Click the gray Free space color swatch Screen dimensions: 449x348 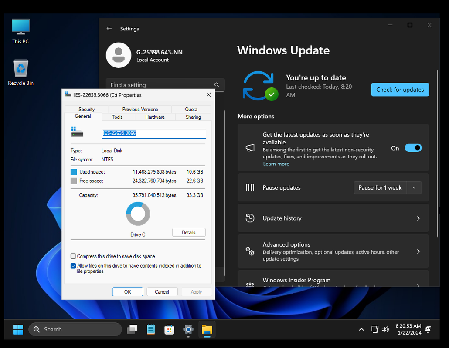tap(74, 181)
